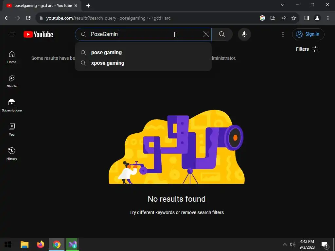Show hidden system tray icons
The width and height of the screenshot is (335, 251).
[285, 244]
